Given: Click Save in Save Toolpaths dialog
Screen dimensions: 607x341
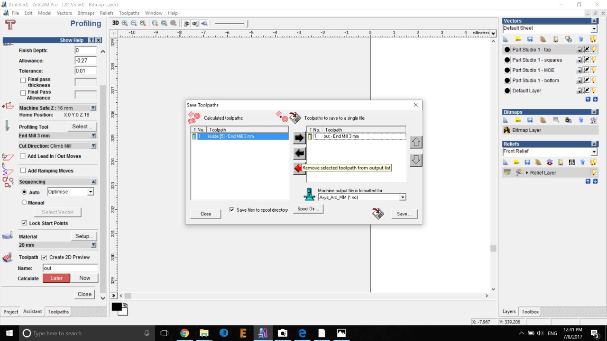Looking at the screenshot, I should [x=405, y=214].
